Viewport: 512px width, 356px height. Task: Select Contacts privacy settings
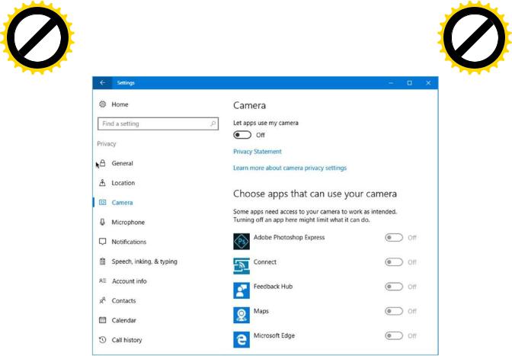click(x=123, y=300)
